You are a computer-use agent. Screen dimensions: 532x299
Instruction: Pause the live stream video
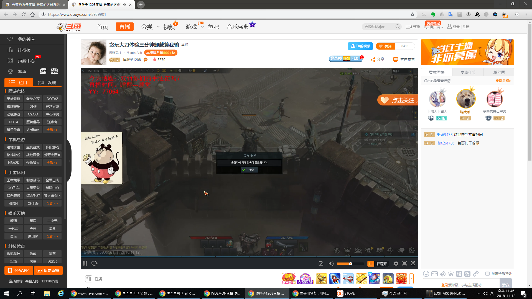85,264
